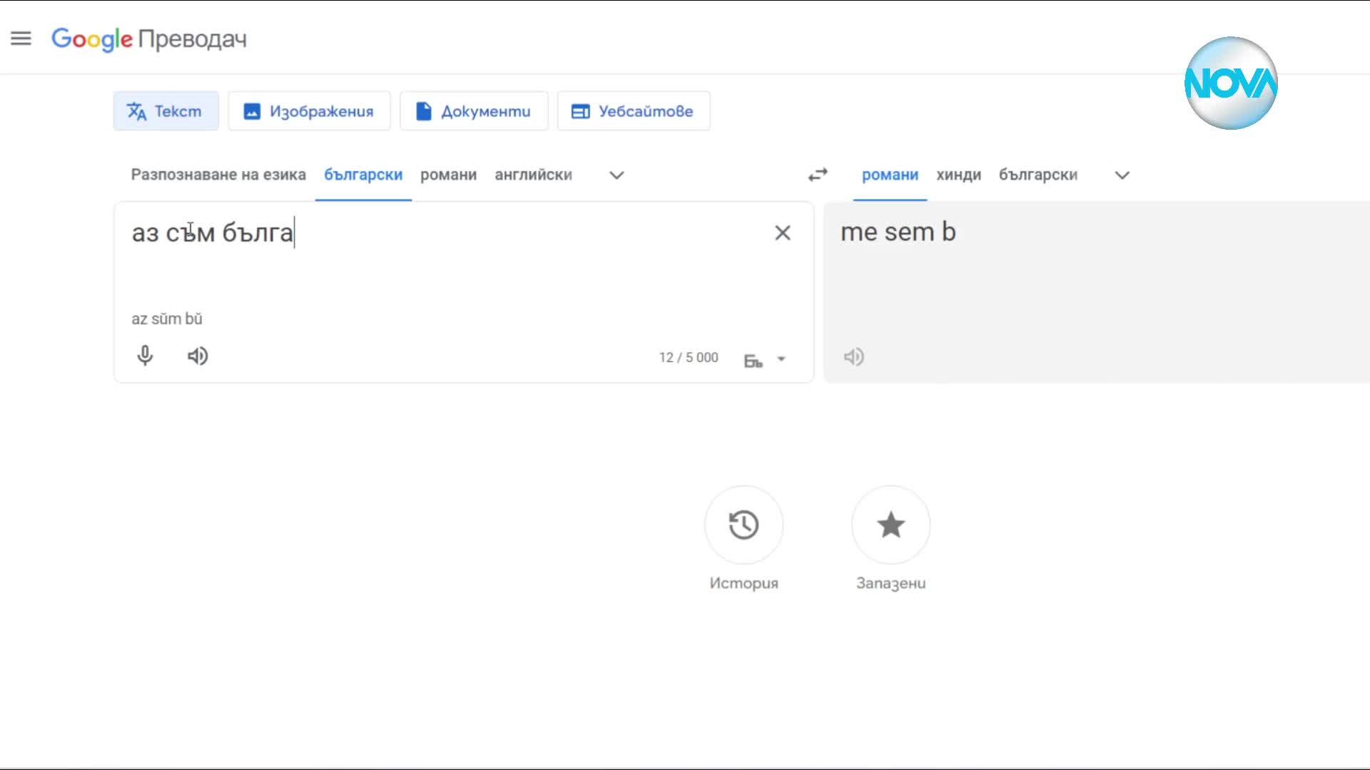Clear the source text

[783, 233]
